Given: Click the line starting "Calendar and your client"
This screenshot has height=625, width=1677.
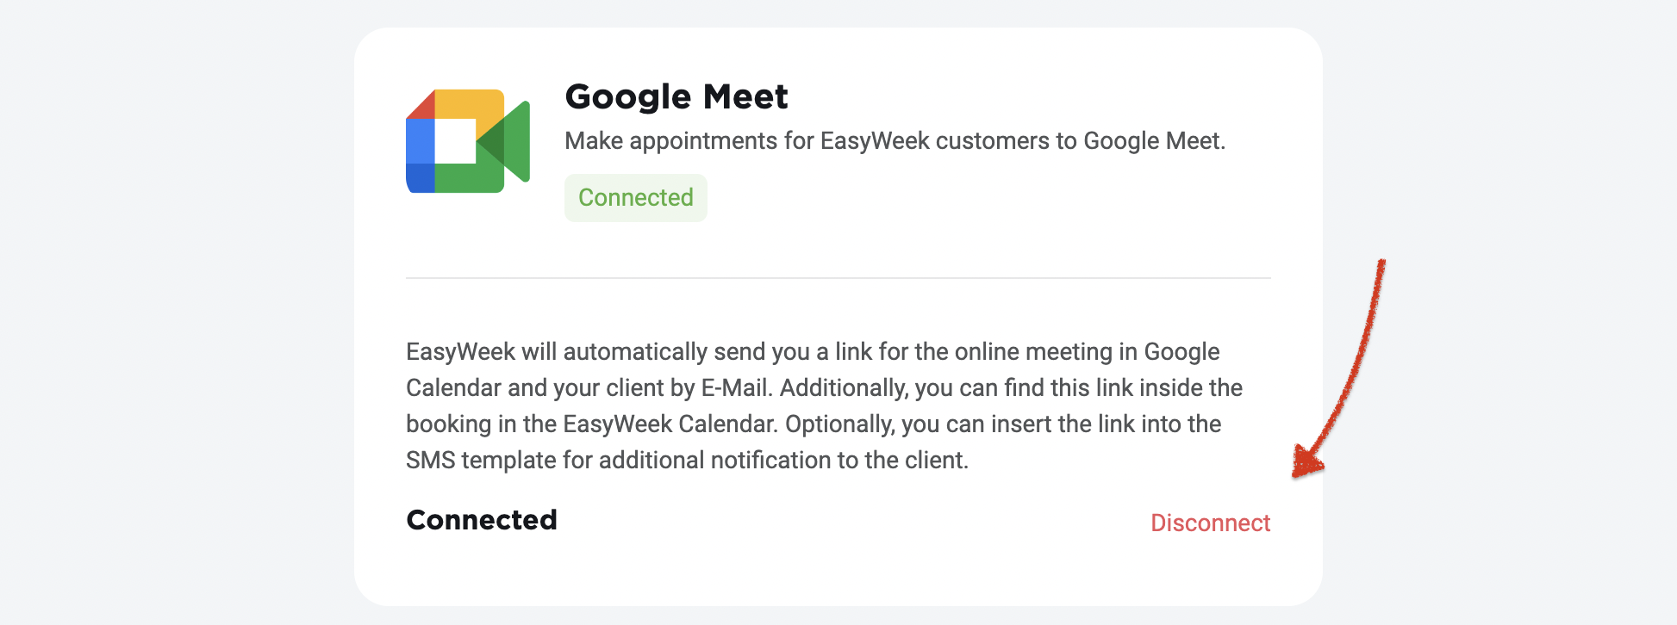Looking at the screenshot, I should point(824,387).
